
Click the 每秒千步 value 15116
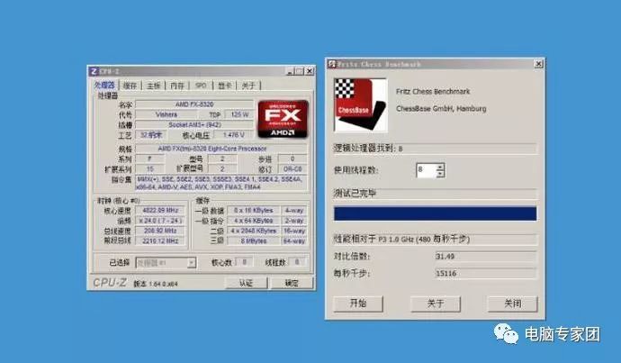(486, 274)
